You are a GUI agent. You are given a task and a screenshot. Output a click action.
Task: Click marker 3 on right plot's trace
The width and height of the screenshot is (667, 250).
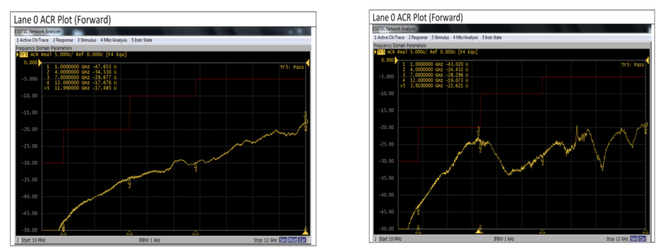[x=542, y=161]
